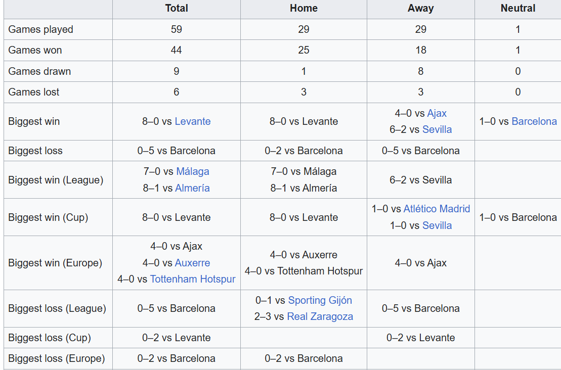This screenshot has height=370, width=561.
Task: Open the Barcelona link in Neutral column
Action: tap(534, 121)
